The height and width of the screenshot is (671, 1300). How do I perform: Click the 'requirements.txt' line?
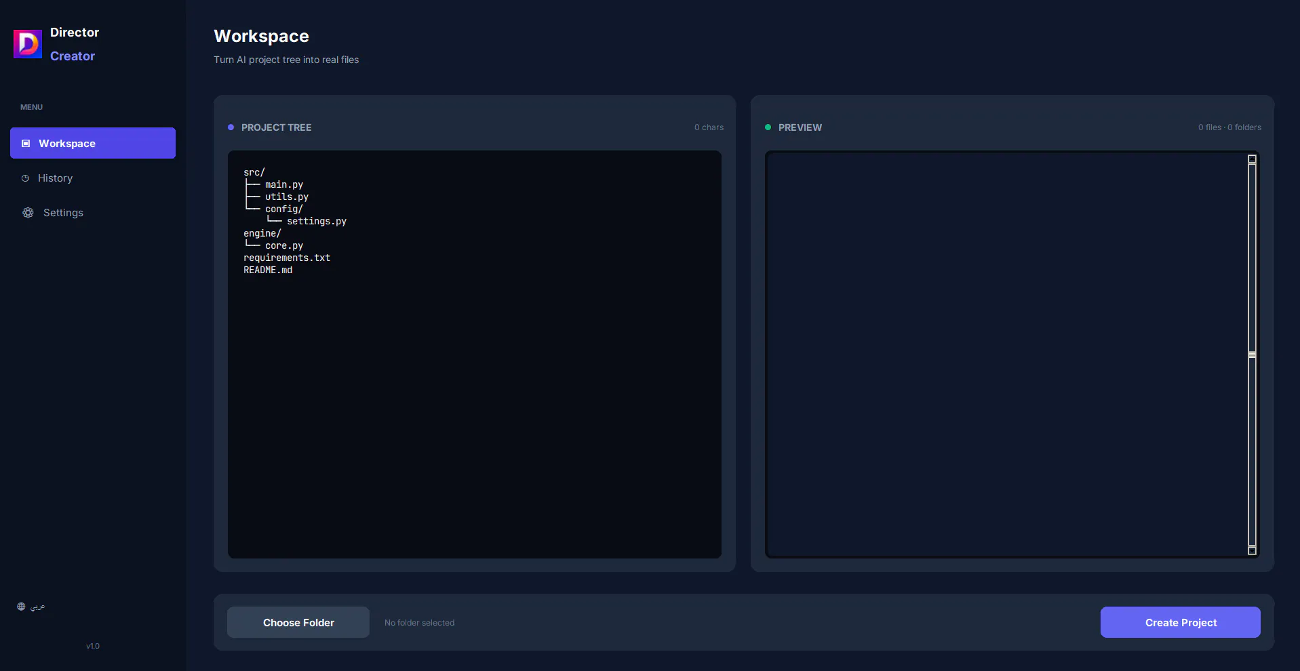pos(287,258)
